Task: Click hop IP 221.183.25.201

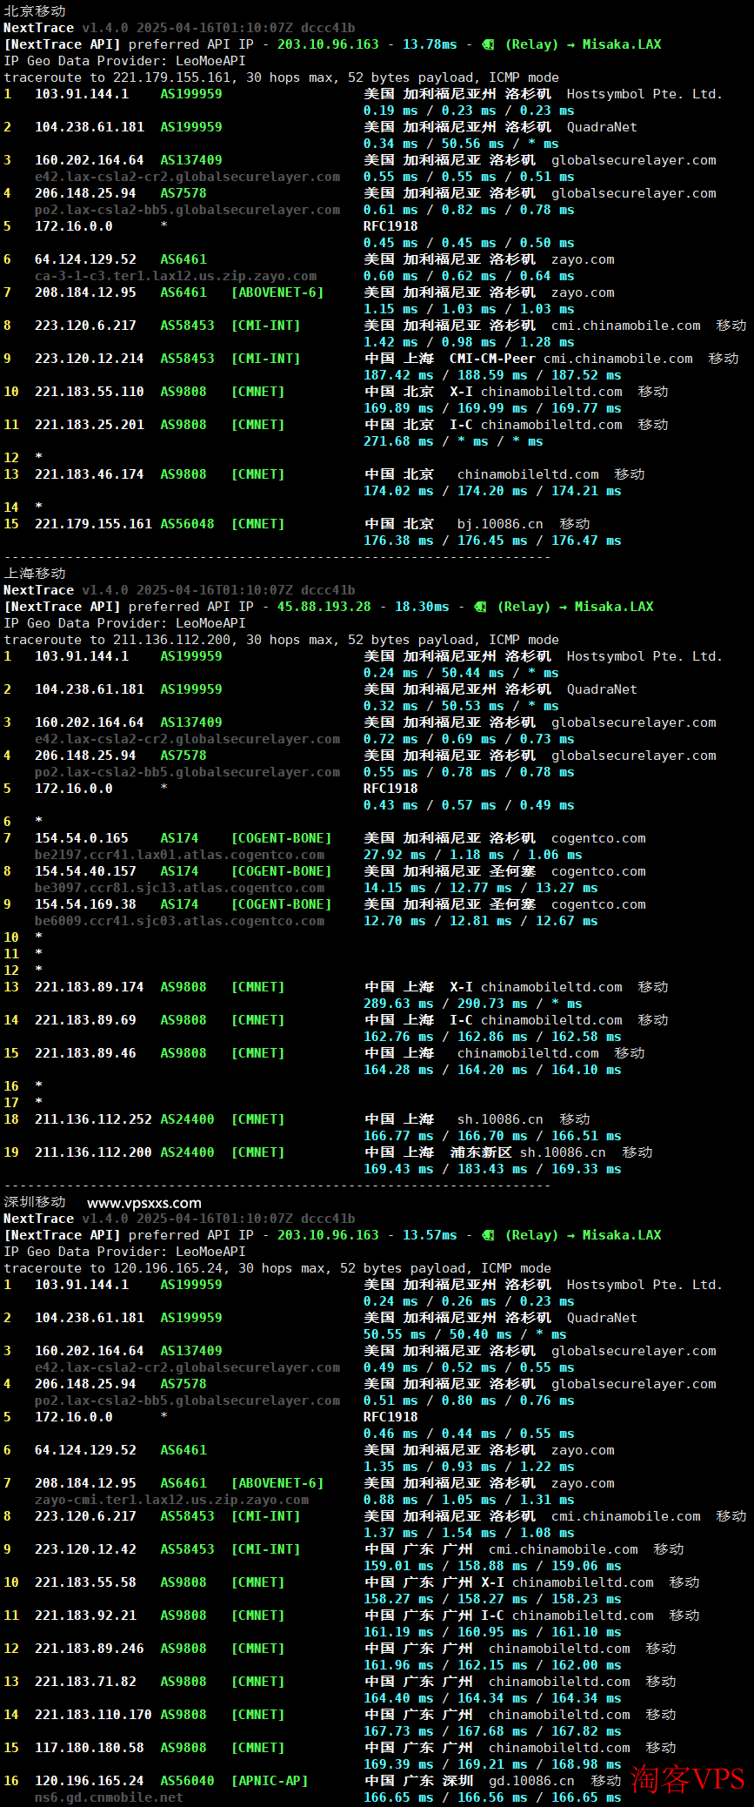Action: click(89, 424)
